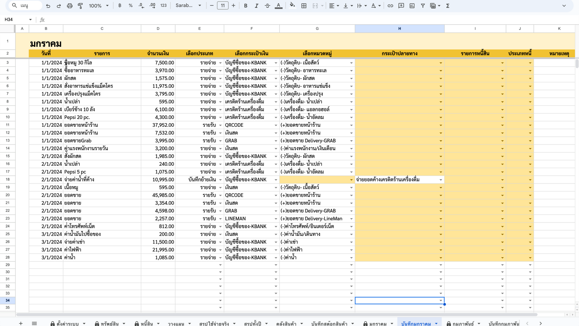Open the fill color picker
The image size is (579, 326).
(292, 5)
